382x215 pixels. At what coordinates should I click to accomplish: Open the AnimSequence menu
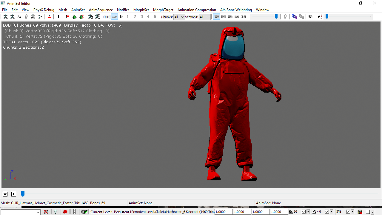(101, 10)
